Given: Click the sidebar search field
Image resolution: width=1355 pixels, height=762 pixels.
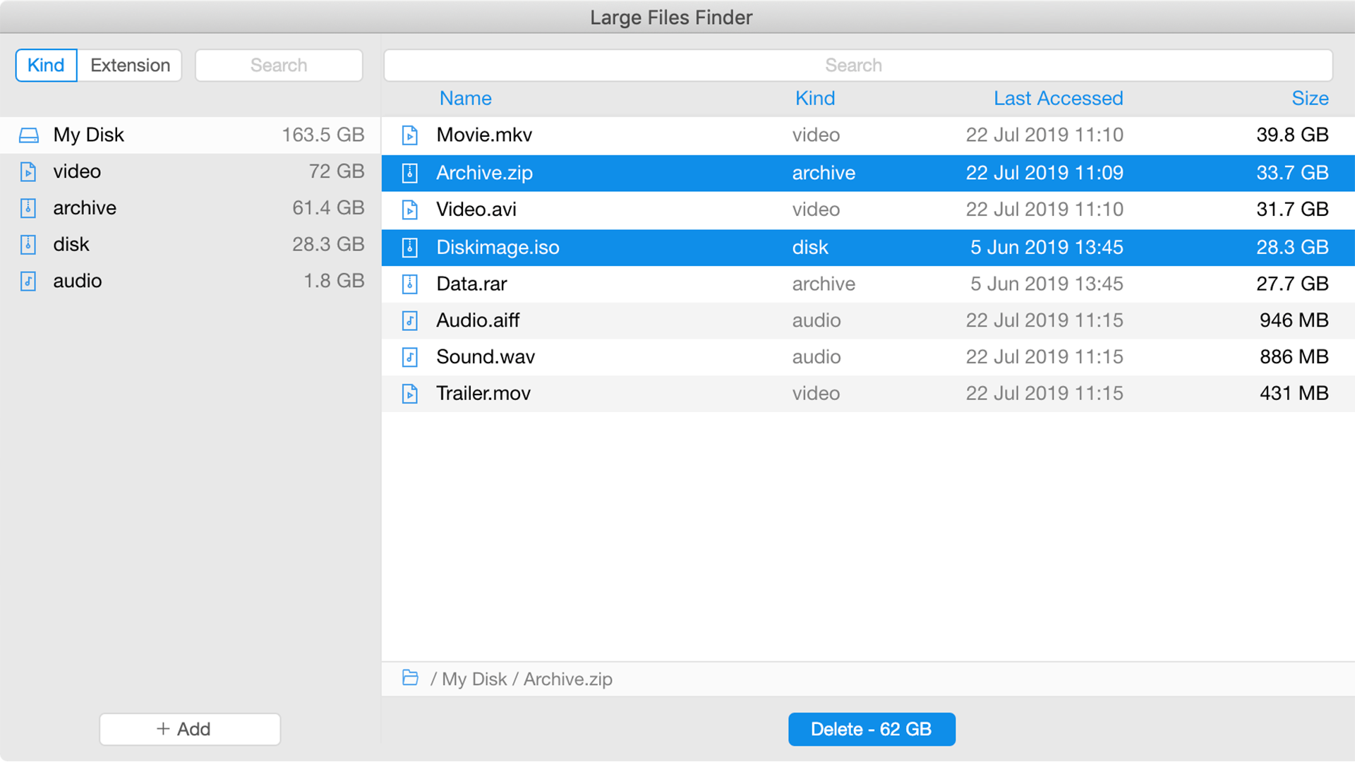Looking at the screenshot, I should (279, 65).
